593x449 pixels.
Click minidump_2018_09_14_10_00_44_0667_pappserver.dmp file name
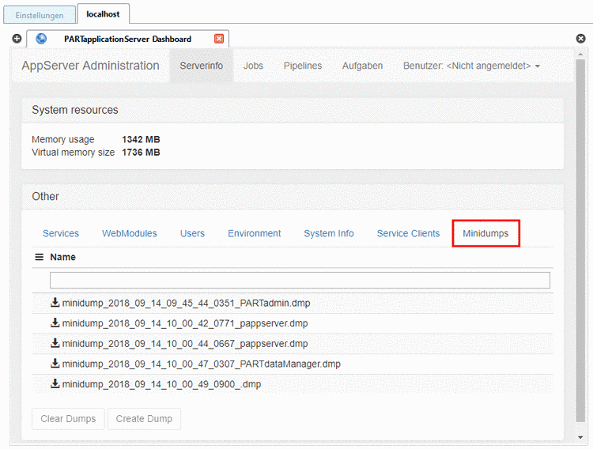click(185, 344)
